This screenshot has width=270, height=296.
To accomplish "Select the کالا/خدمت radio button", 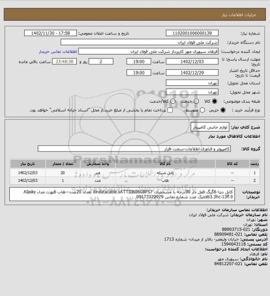I will click(x=173, y=101).
